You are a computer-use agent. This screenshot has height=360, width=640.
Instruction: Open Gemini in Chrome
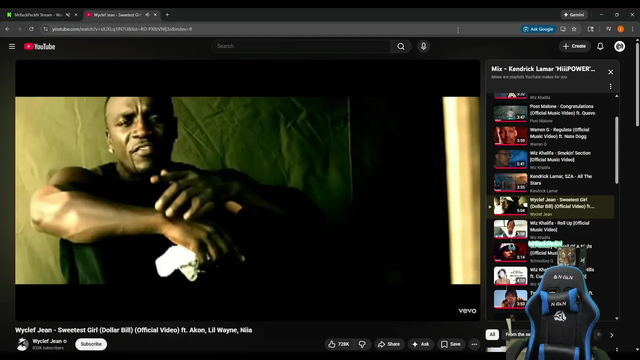[574, 15]
